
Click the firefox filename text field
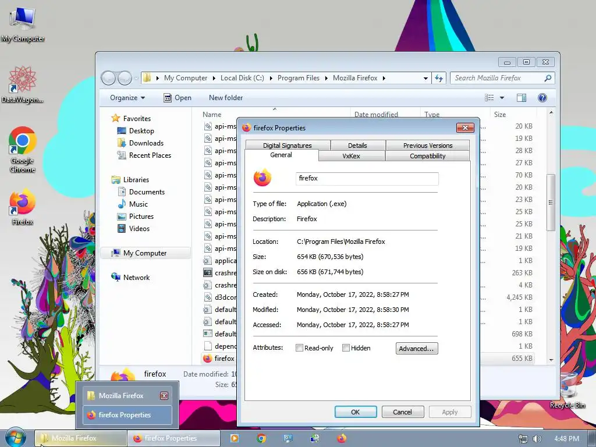pos(367,178)
